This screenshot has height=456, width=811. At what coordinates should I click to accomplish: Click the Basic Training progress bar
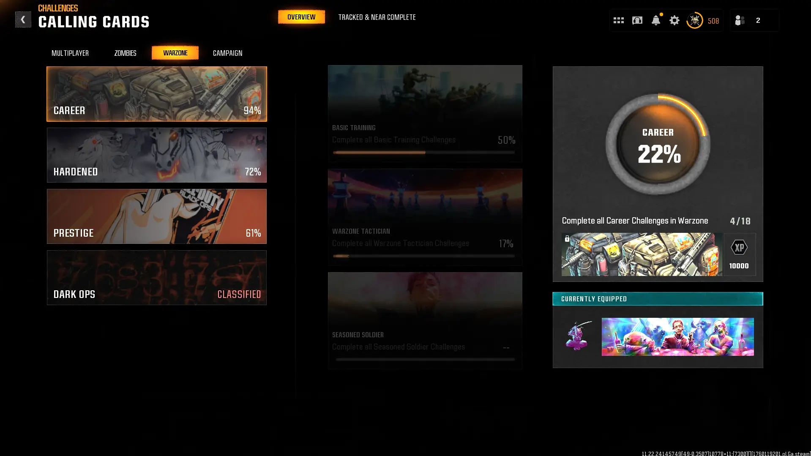424,153
